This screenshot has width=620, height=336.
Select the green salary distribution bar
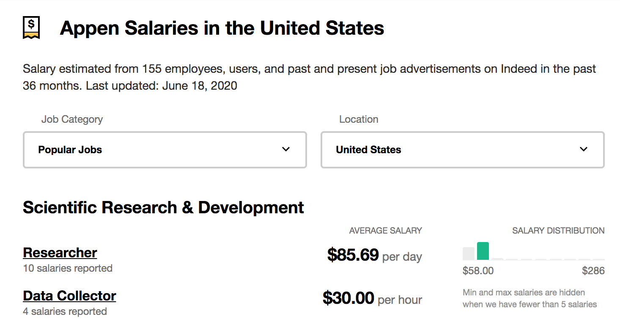click(x=483, y=251)
